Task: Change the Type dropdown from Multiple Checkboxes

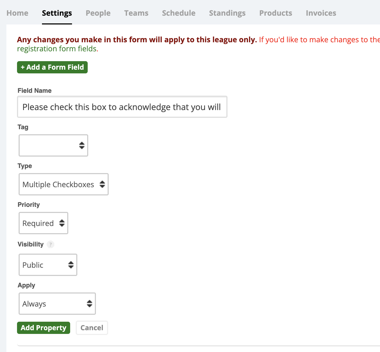Action: click(x=64, y=184)
